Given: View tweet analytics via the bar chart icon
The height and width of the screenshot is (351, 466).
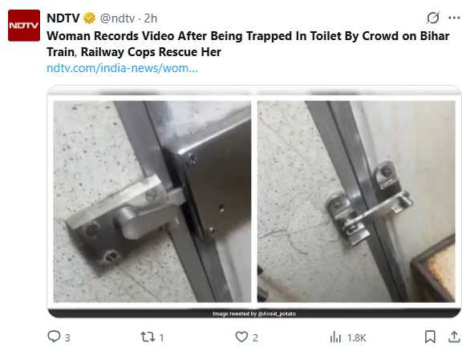Looking at the screenshot, I should coord(335,337).
